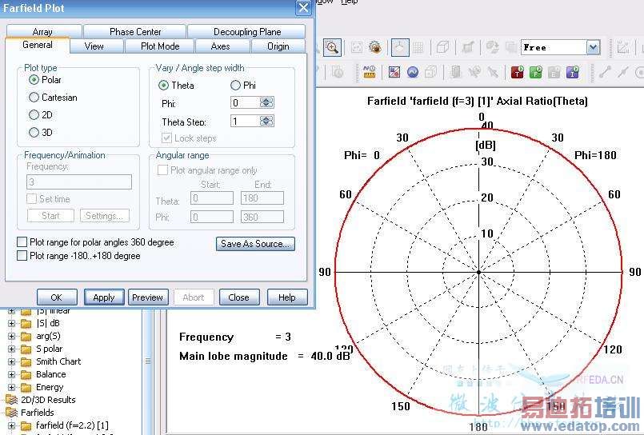Open the Free view mode dropdown
The height and width of the screenshot is (435, 644).
(x=593, y=48)
